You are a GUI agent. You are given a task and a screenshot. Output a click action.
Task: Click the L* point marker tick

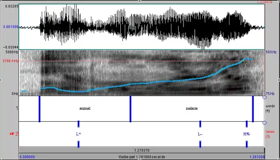(78, 124)
